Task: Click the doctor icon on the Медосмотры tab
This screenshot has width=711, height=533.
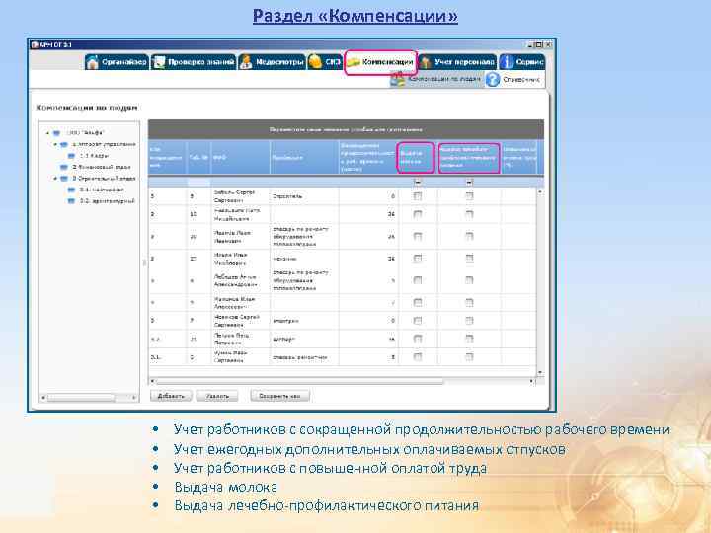Action: click(x=246, y=62)
